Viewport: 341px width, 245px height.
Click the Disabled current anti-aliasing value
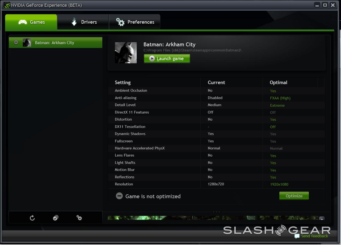pos(215,98)
